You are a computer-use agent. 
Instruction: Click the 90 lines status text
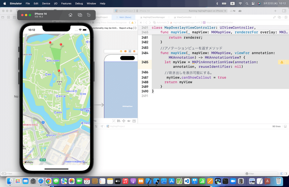click(276, 127)
